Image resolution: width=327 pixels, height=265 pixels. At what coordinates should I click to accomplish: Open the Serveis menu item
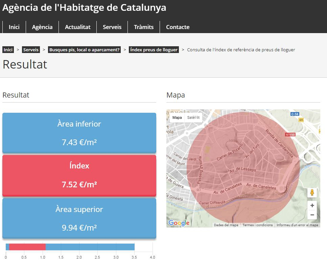[x=112, y=27]
